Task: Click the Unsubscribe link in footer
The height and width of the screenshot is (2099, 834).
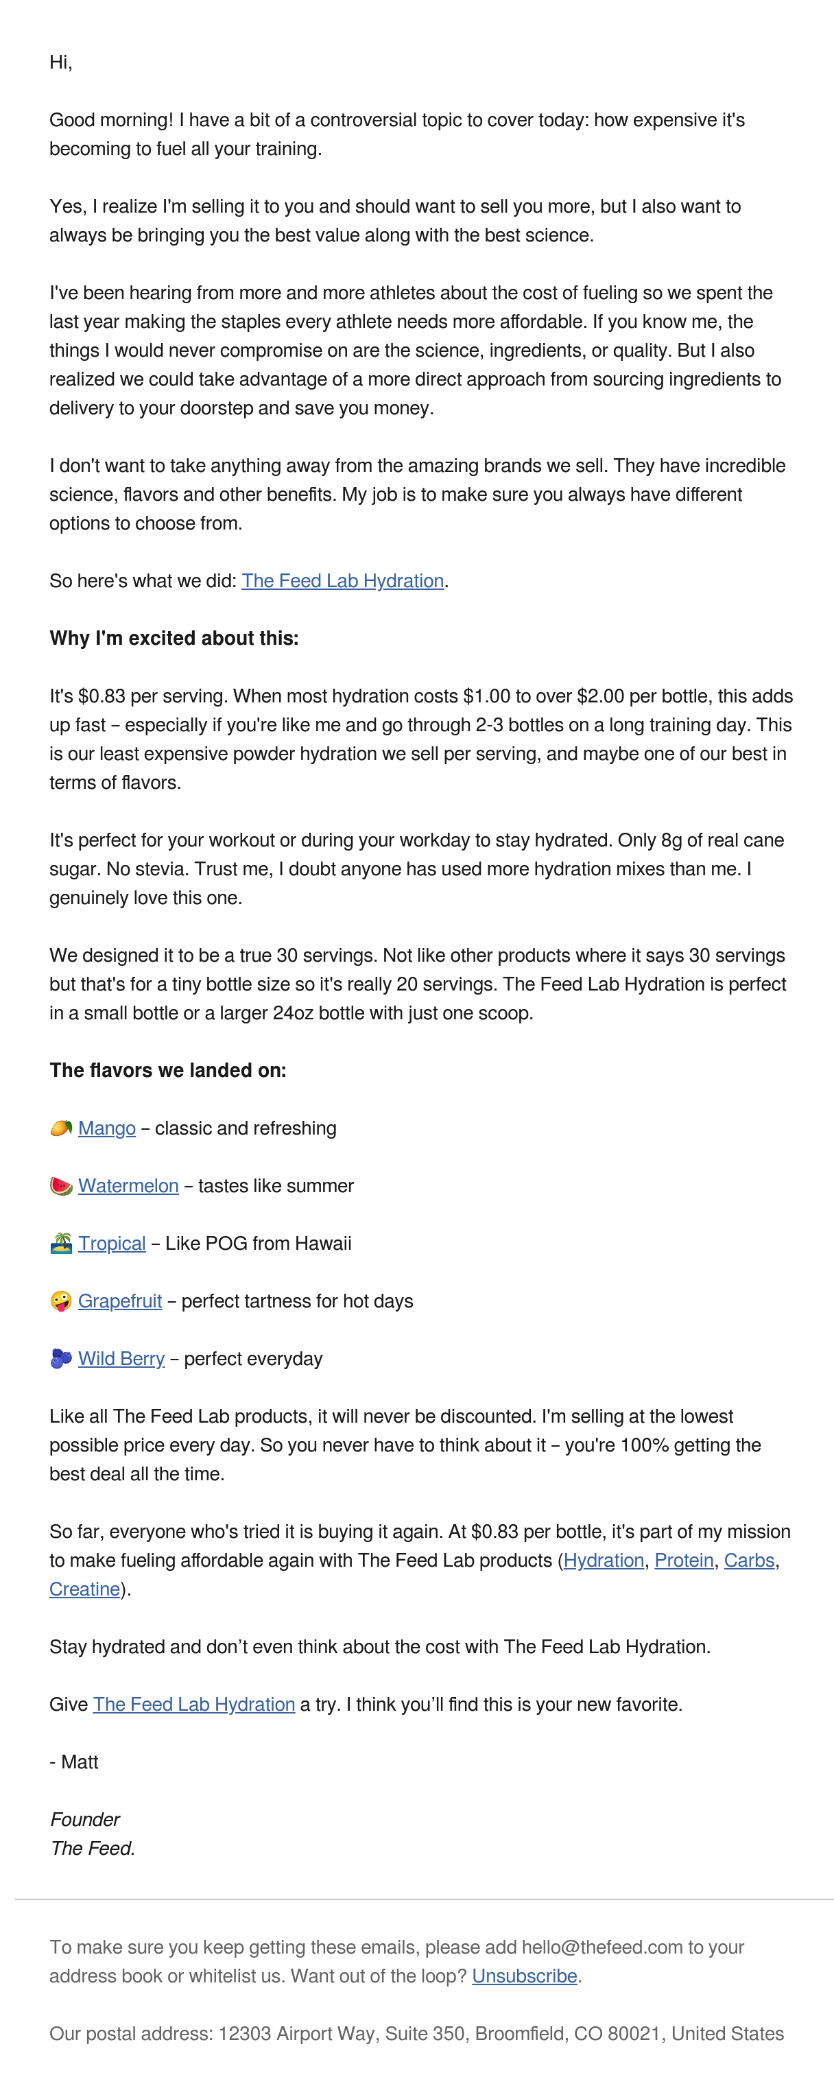Action: coord(525,1976)
